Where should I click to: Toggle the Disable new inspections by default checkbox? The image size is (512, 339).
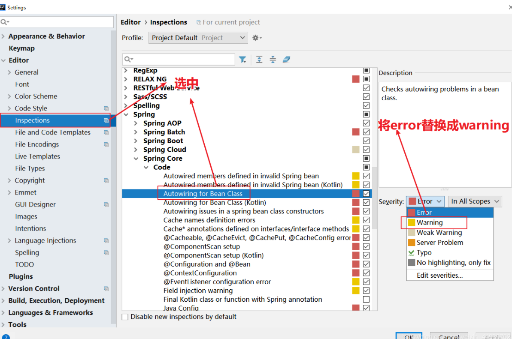pos(125,317)
